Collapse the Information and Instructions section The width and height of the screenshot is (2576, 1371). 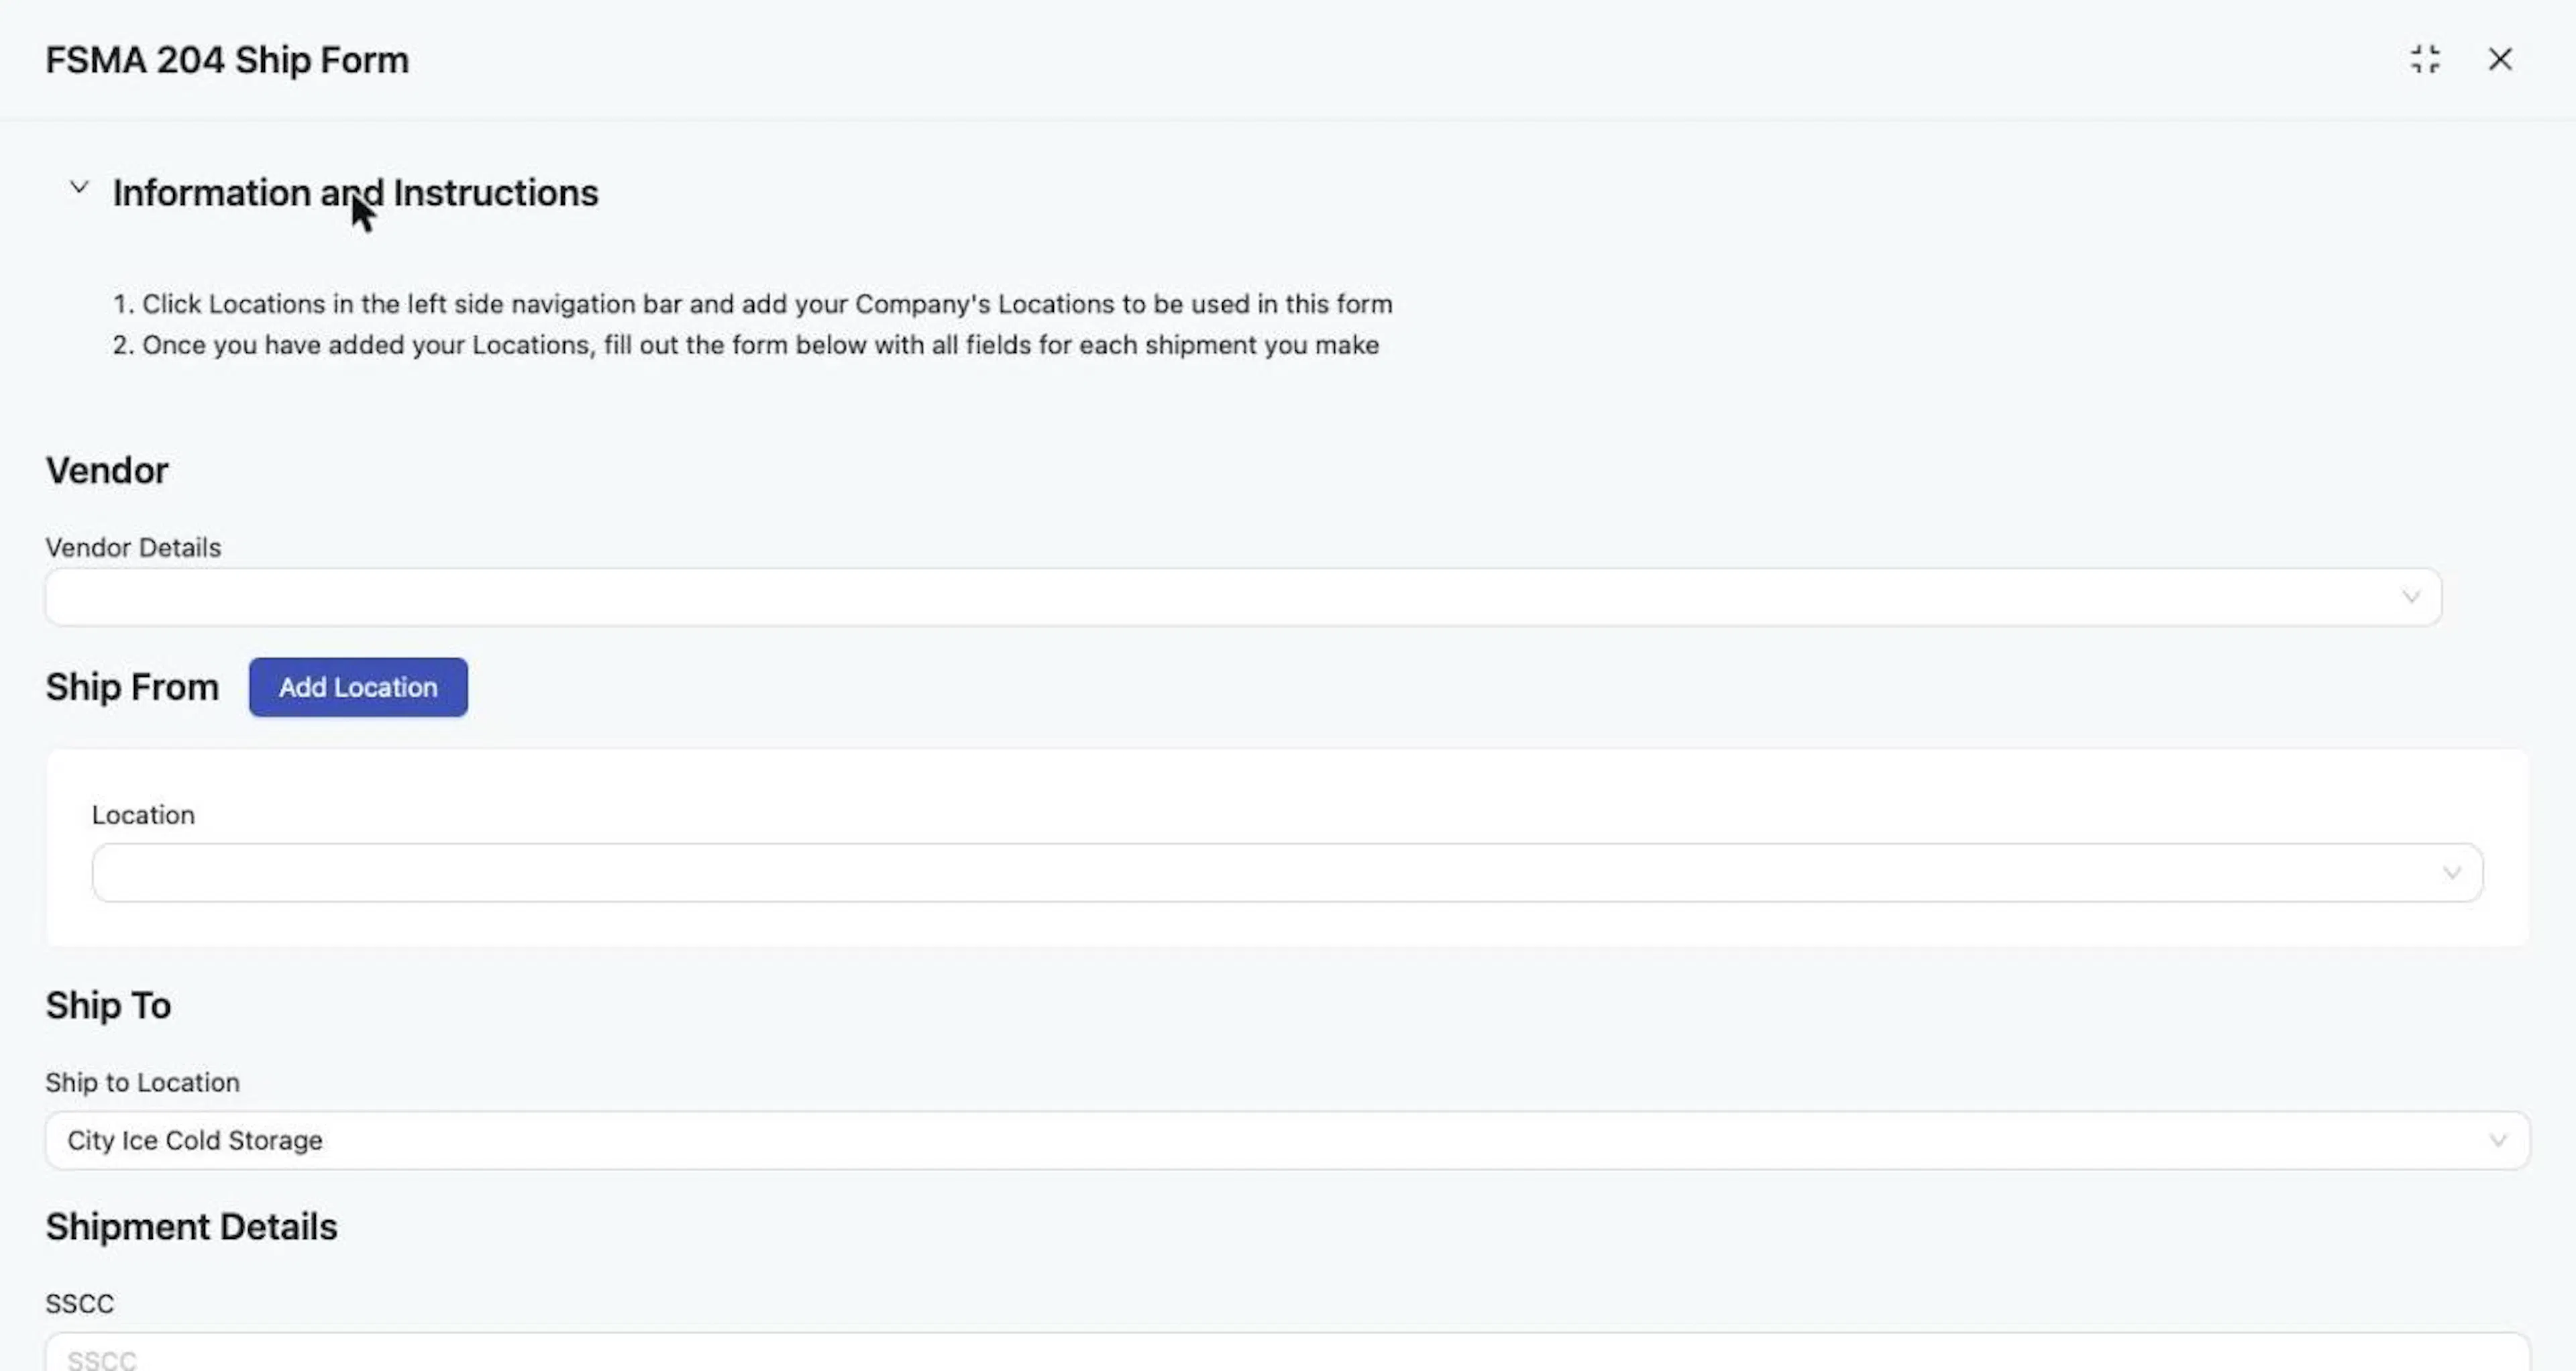point(79,188)
